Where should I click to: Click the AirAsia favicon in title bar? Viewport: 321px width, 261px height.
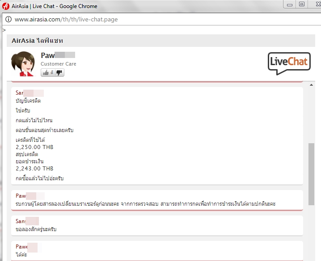tap(6, 6)
